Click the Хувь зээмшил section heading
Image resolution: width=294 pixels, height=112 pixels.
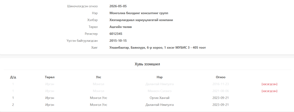coord(147,64)
